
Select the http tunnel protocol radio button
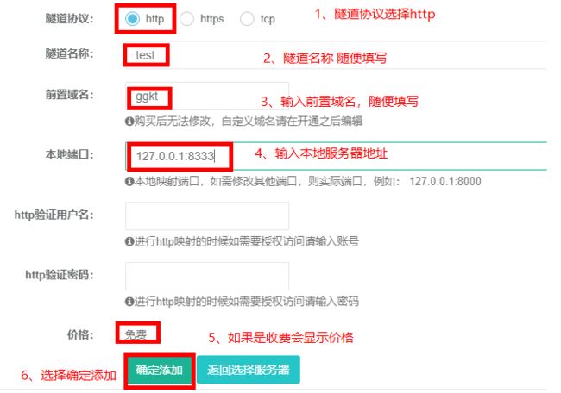pos(132,19)
